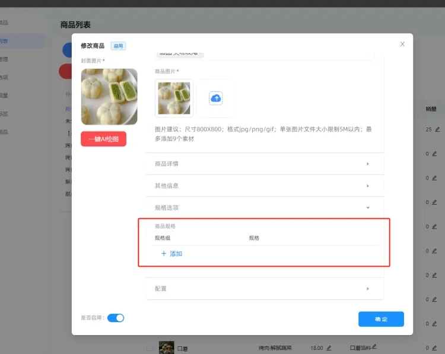Toggle the 是否启用 switch
The height and width of the screenshot is (354, 445).
point(116,318)
